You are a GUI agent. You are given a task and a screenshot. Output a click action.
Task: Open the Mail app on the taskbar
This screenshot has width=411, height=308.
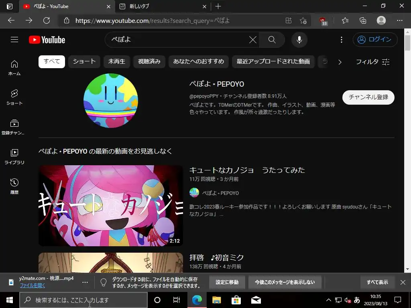256,300
